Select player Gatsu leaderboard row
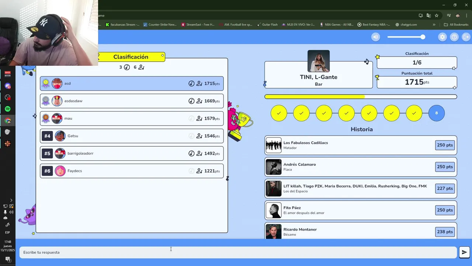 (132, 136)
